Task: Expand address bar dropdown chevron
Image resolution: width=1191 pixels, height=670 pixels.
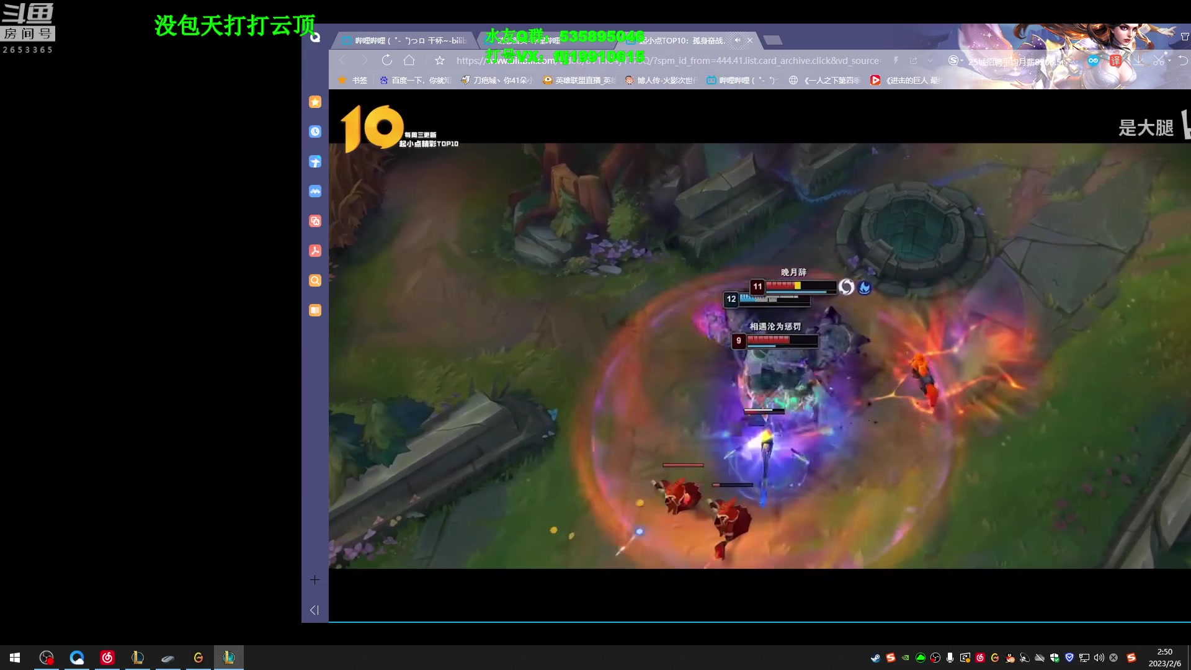Action: coord(930,60)
